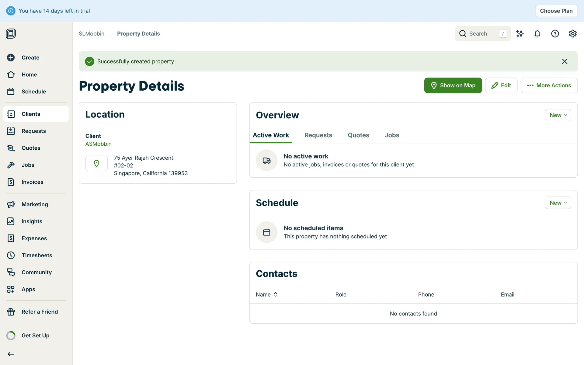
Task: Collapse sidebar with left arrow icon
Action: pos(11,354)
